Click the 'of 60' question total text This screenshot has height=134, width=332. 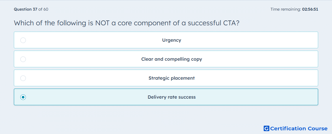(43, 9)
